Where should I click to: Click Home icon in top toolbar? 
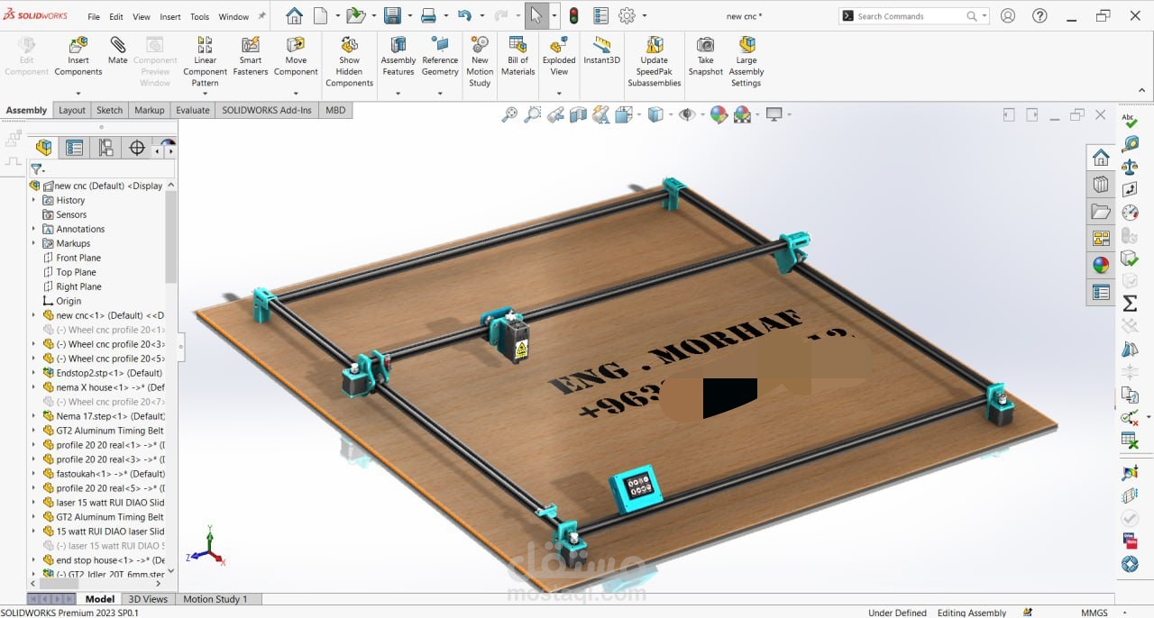tap(294, 16)
